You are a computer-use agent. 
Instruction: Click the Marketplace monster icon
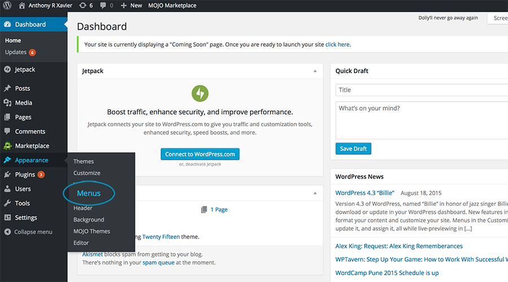7,146
